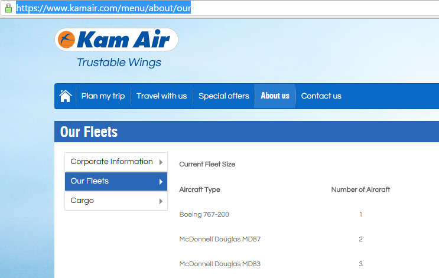Select Corporate Information in sidebar
Screen dimensions: 439x278
[x=112, y=162]
